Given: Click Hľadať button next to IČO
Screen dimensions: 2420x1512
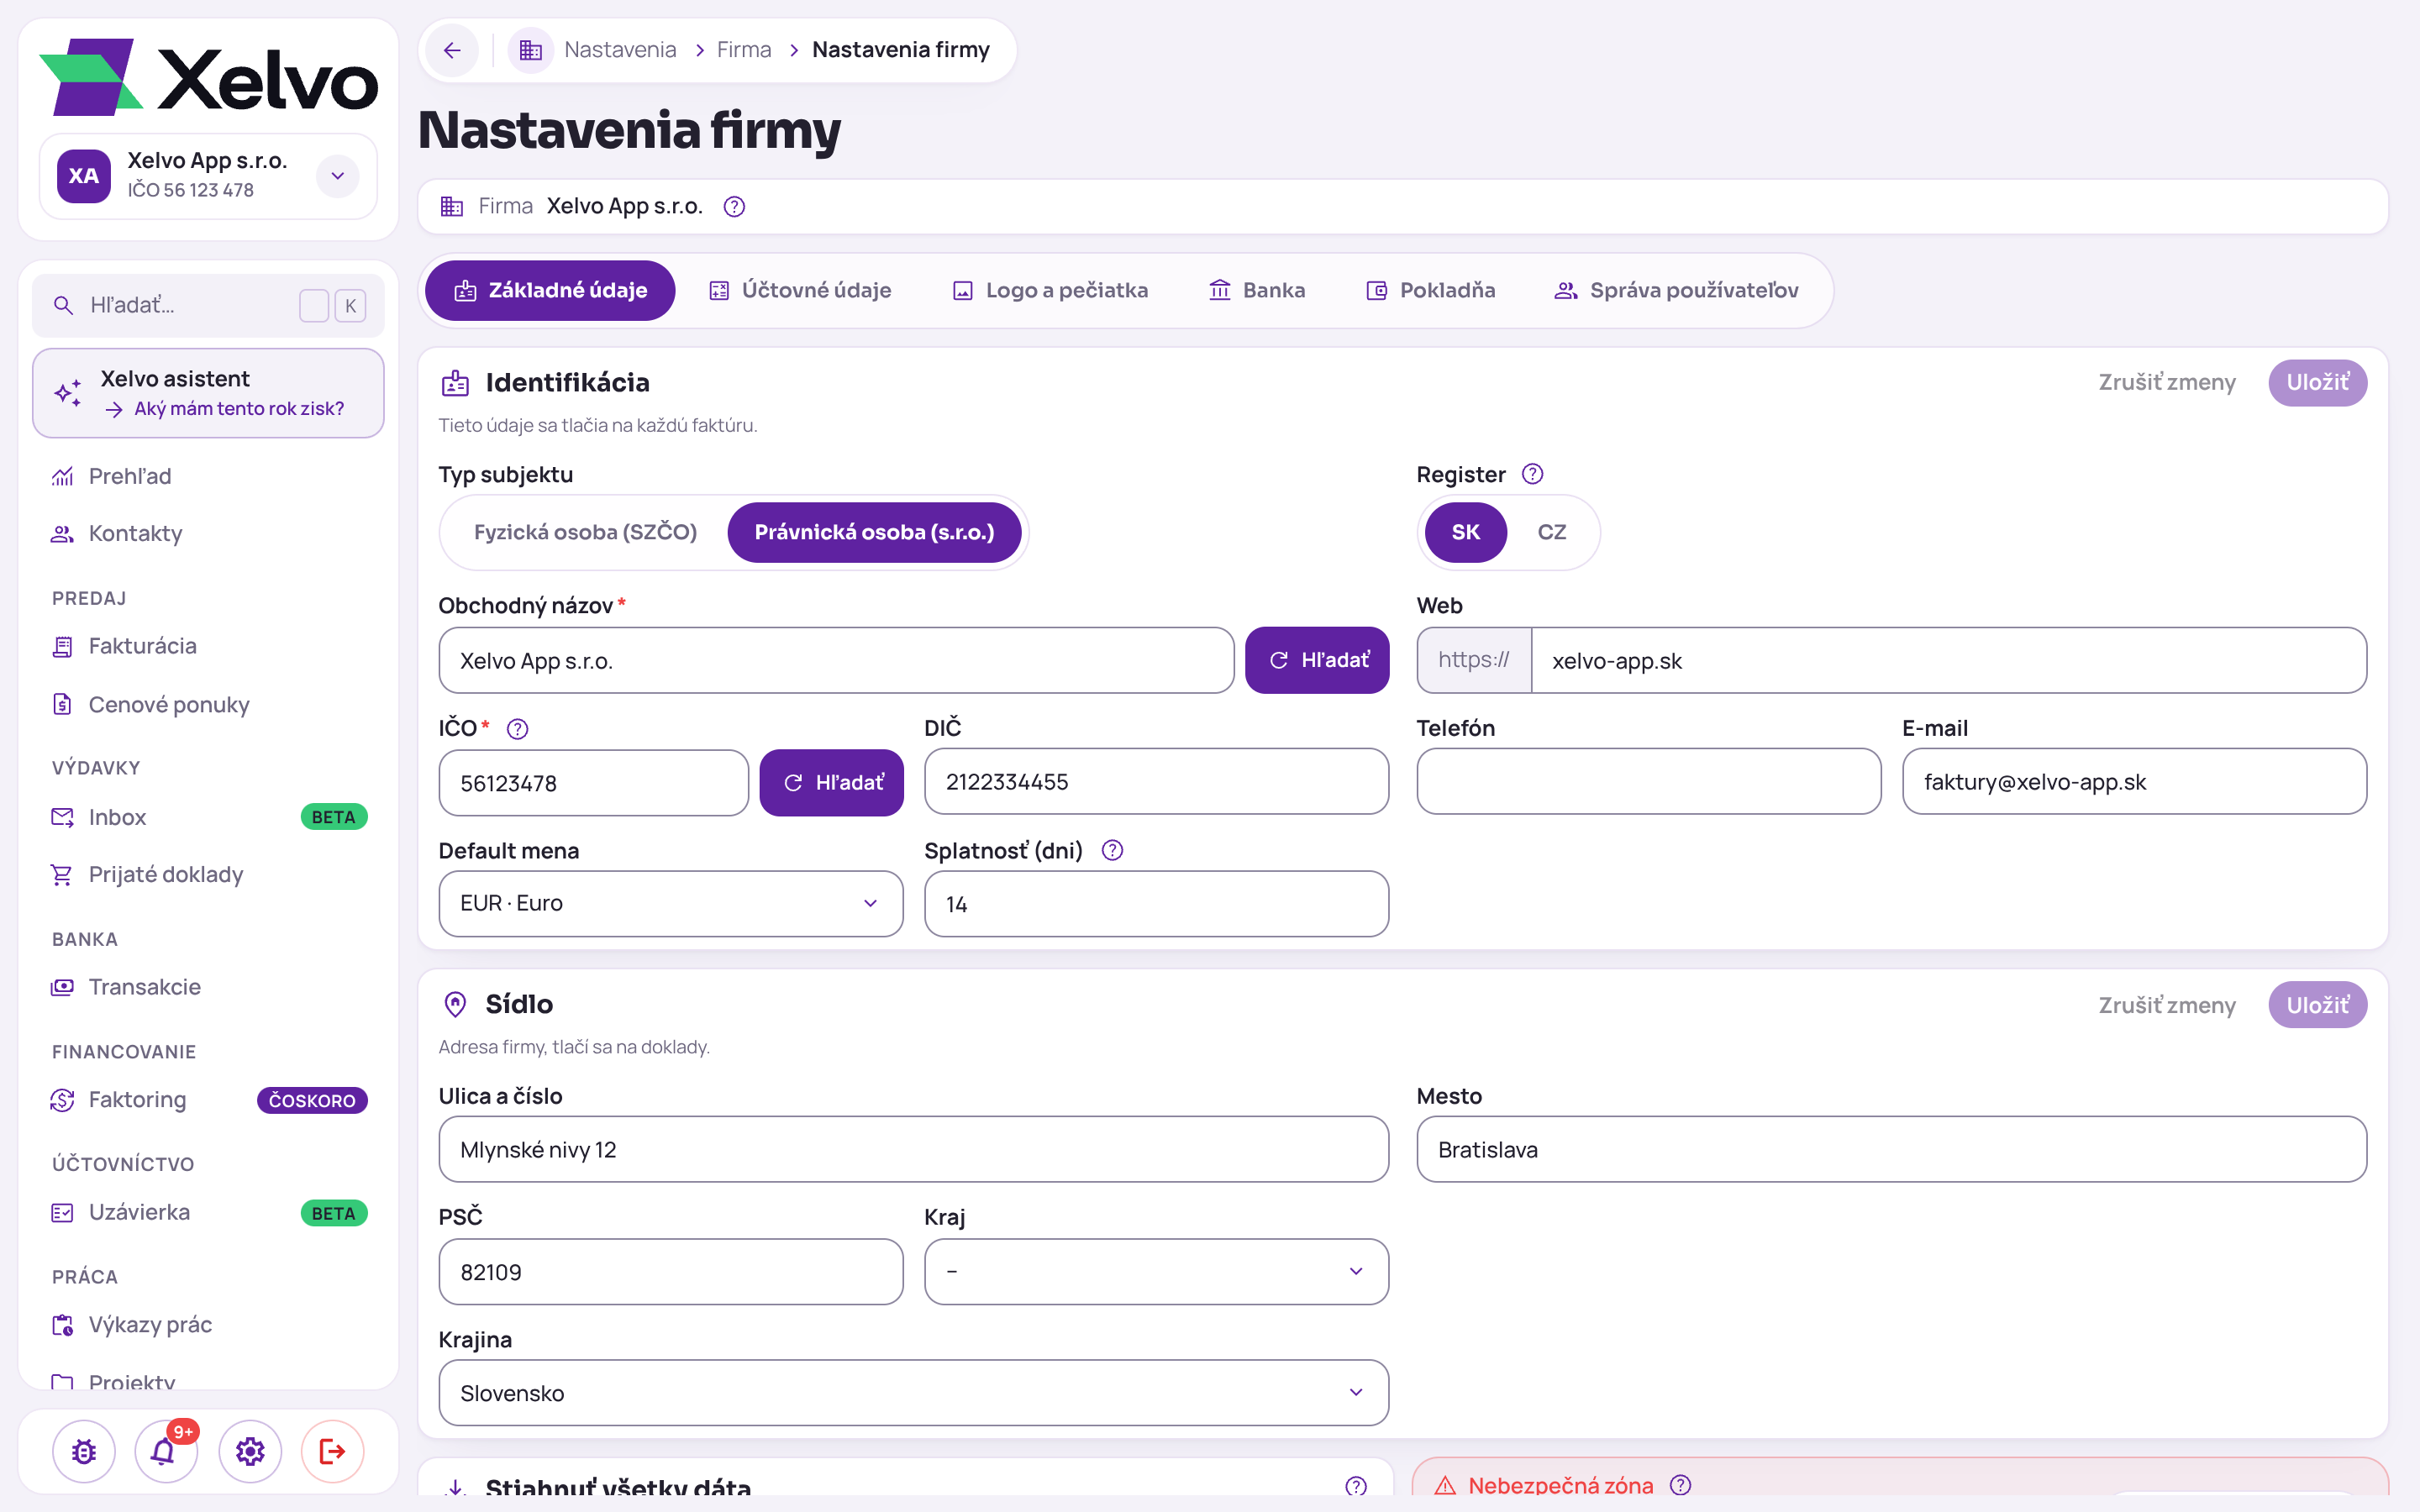Looking at the screenshot, I should click(832, 782).
